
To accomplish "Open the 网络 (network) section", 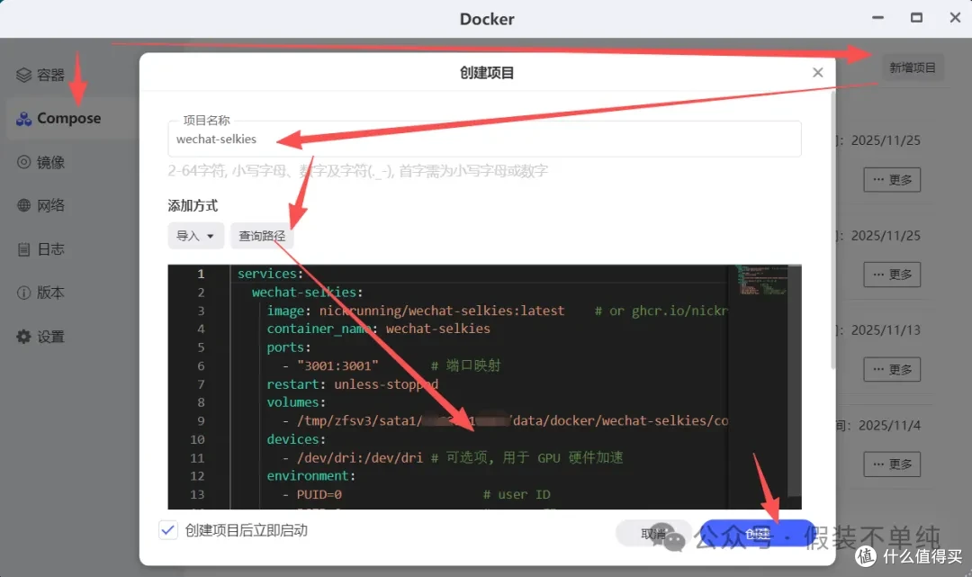I will (x=40, y=206).
